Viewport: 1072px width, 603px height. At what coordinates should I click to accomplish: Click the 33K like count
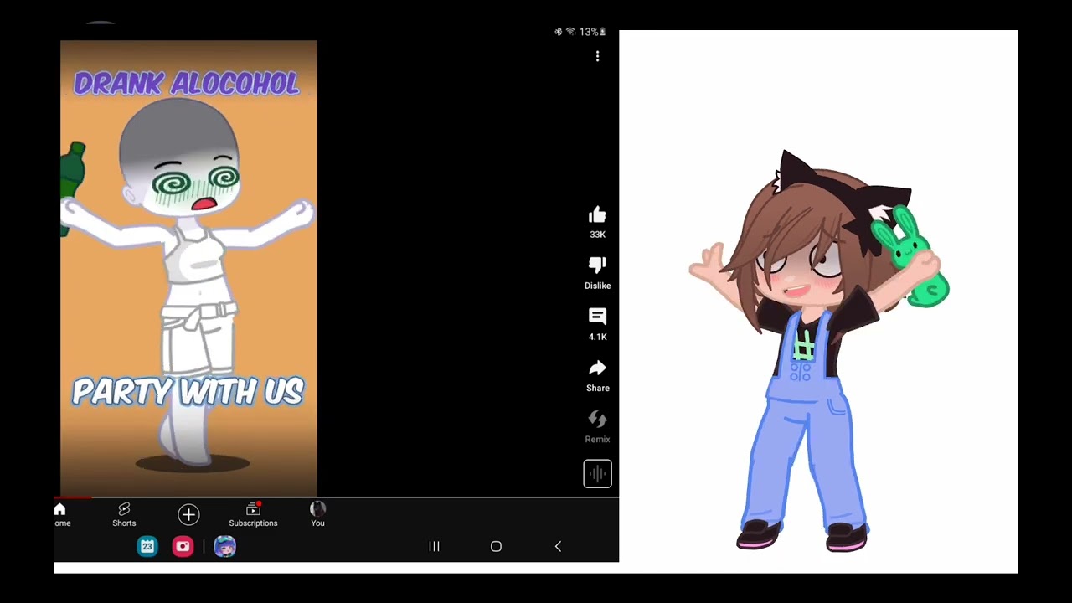[x=597, y=234]
